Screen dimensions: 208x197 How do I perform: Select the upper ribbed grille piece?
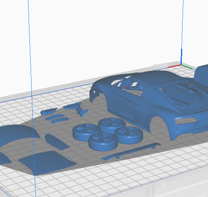pyautogui.click(x=55, y=117)
